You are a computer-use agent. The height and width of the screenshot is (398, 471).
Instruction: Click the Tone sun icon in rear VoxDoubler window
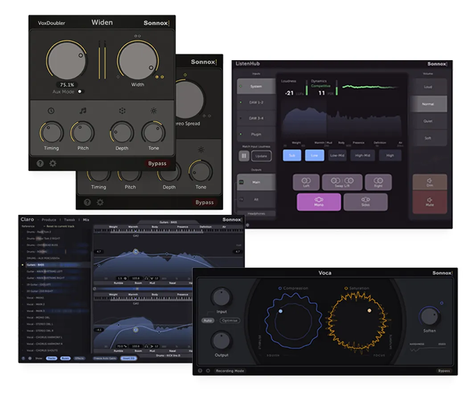[x=201, y=150]
